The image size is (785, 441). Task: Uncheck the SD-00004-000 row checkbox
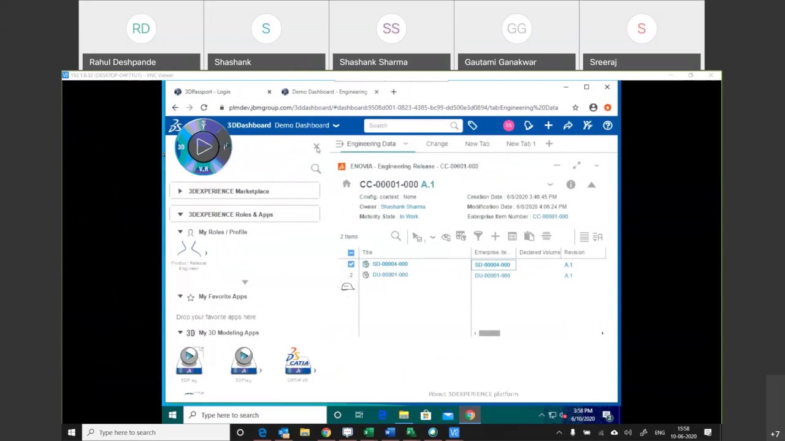(x=351, y=264)
